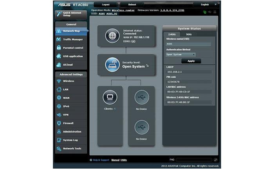This screenshot has height=169, width=274.
Task: Click the DDNS GO link
Action: (133, 41)
